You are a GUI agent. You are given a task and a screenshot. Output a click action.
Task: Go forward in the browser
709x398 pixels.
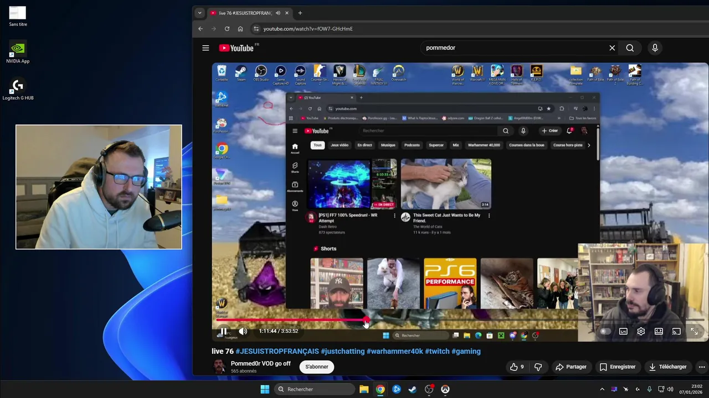[214, 29]
